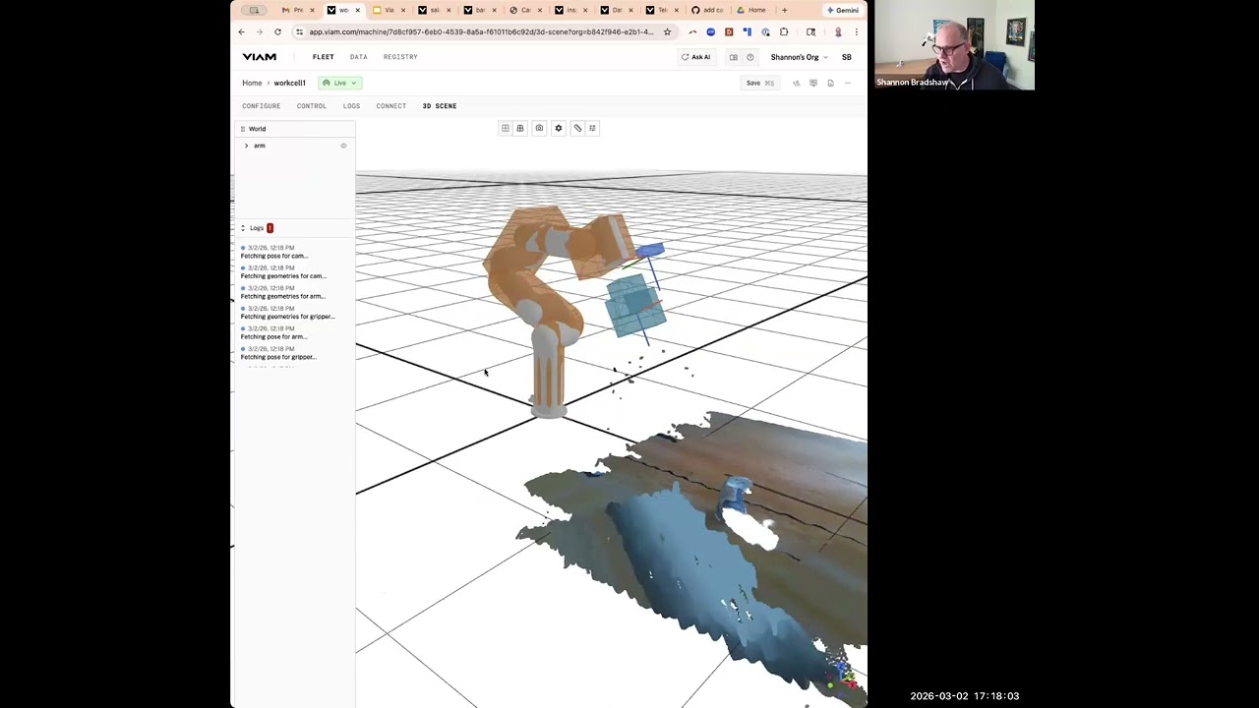This screenshot has height=708, width=1259.
Task: Select the 3D Scene tab
Action: (440, 106)
